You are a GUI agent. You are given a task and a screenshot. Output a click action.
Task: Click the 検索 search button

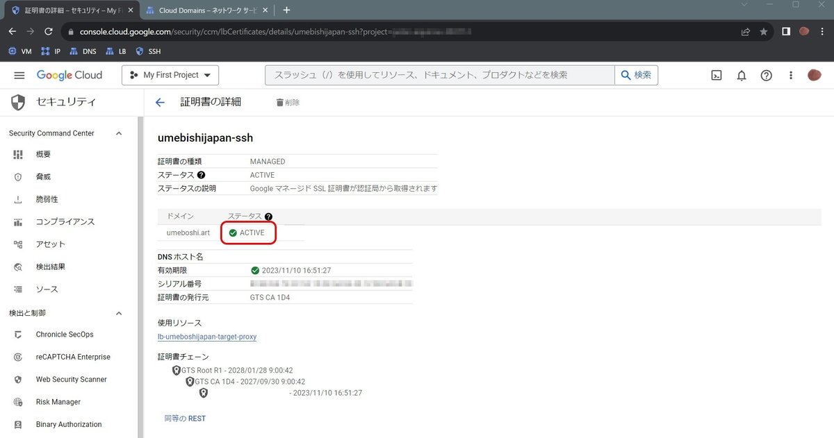[636, 75]
